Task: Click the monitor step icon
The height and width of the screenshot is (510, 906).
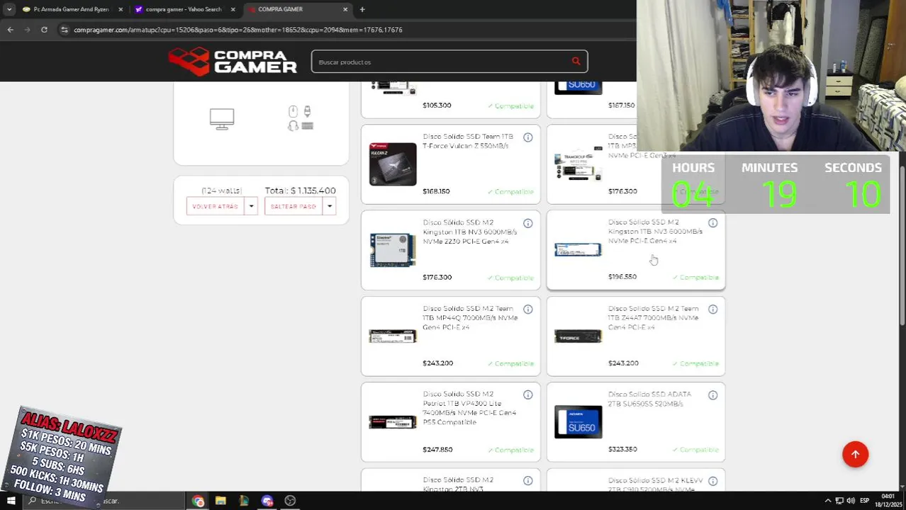Action: [x=222, y=119]
